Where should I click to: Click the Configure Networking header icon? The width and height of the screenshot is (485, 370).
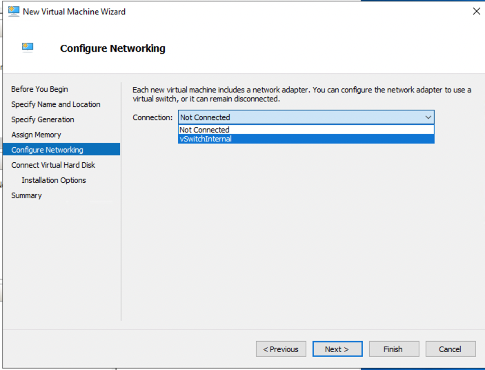(x=28, y=48)
